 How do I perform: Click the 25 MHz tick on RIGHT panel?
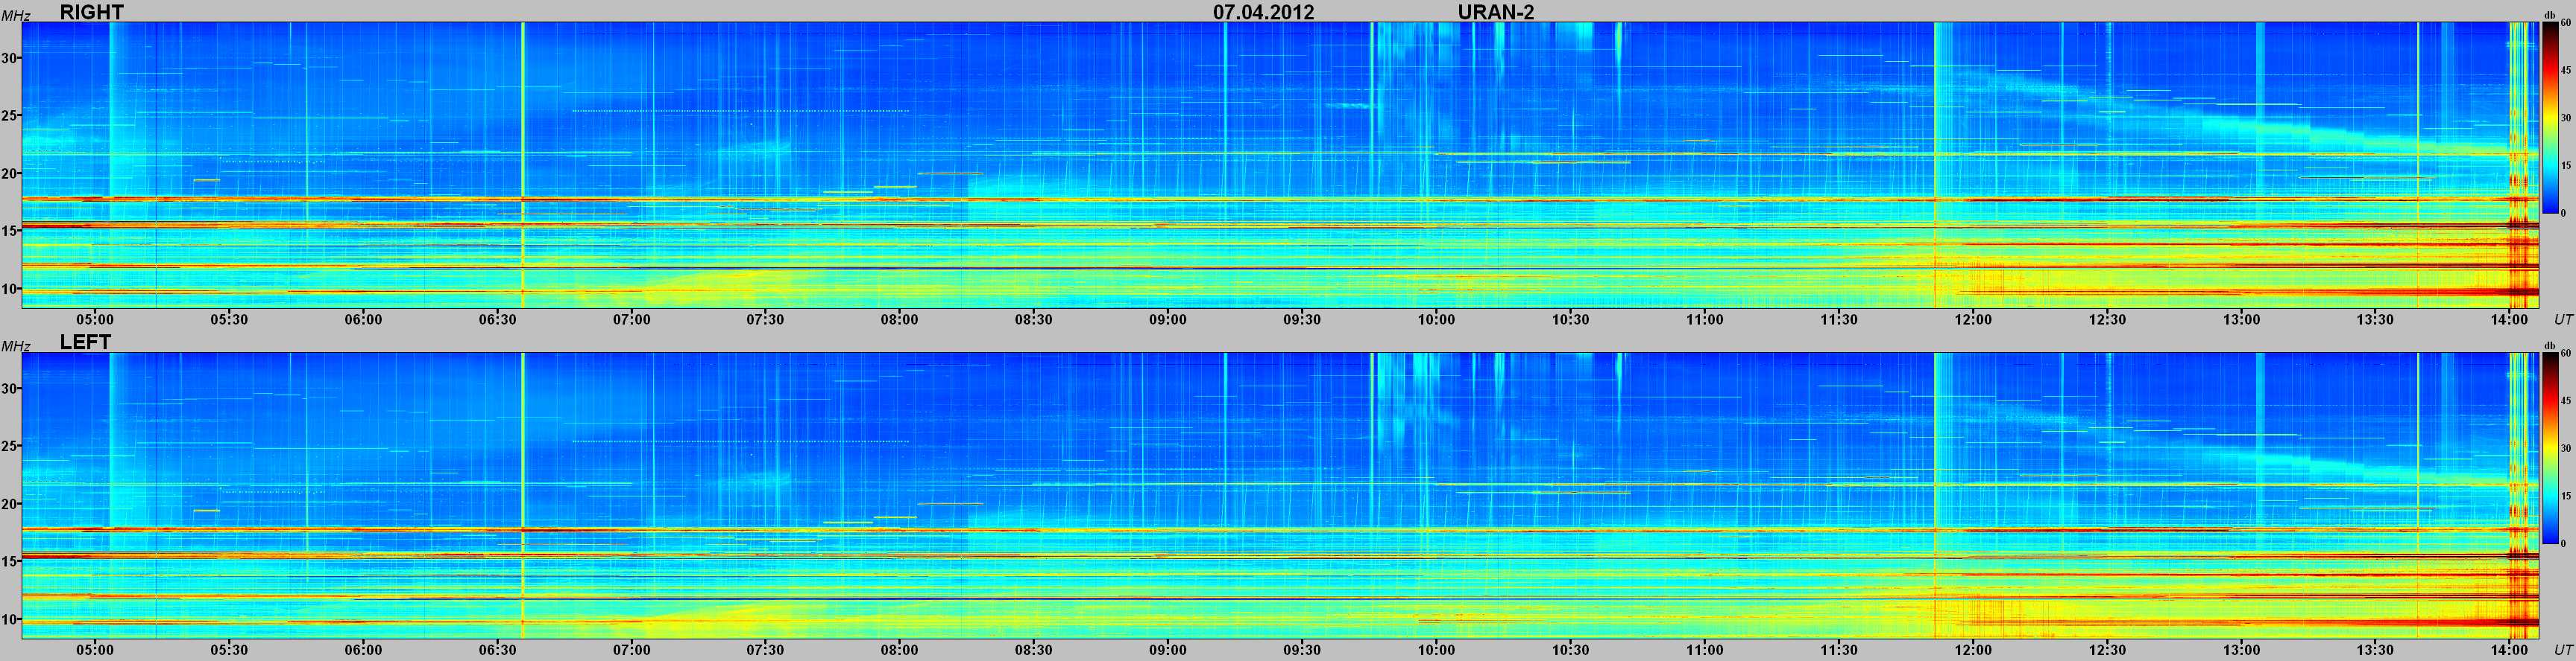[x=10, y=116]
